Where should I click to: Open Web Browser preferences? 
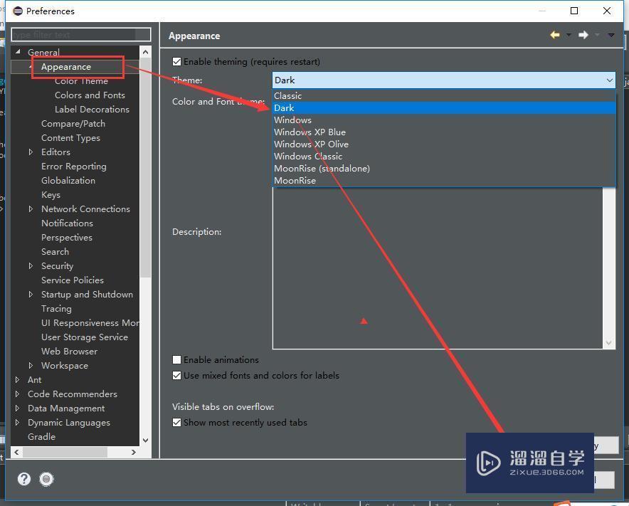[70, 352]
